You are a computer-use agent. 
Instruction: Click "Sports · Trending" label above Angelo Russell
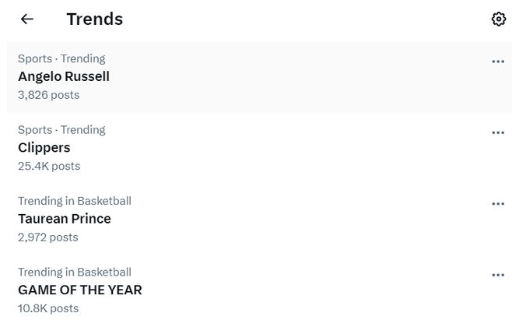(61, 58)
